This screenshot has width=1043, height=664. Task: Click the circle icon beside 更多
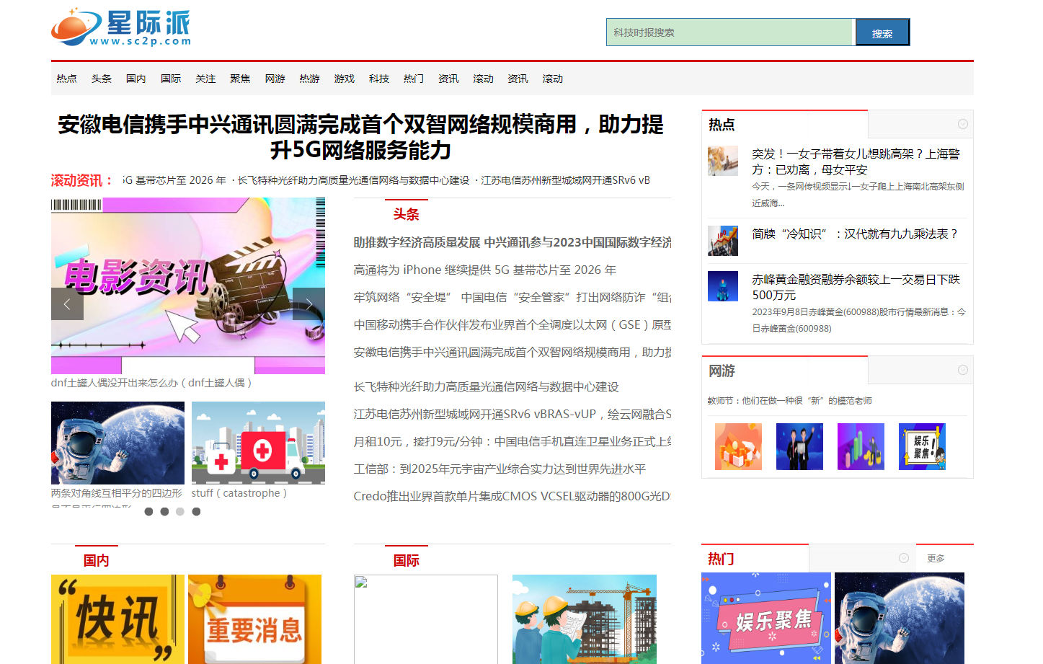click(904, 558)
